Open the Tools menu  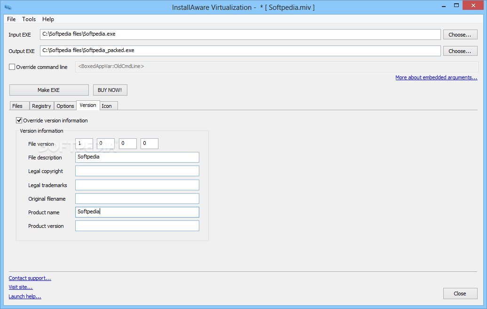click(29, 19)
